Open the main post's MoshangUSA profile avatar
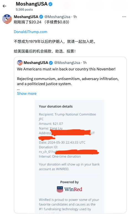Image resolution: width=128 pixels, height=215 pixels. tap(7, 19)
